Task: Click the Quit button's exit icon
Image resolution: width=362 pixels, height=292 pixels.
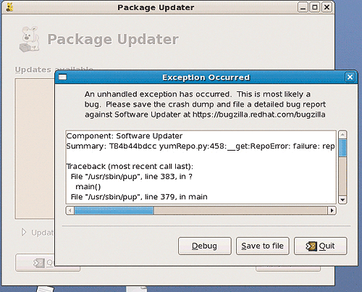Action: 311,246
